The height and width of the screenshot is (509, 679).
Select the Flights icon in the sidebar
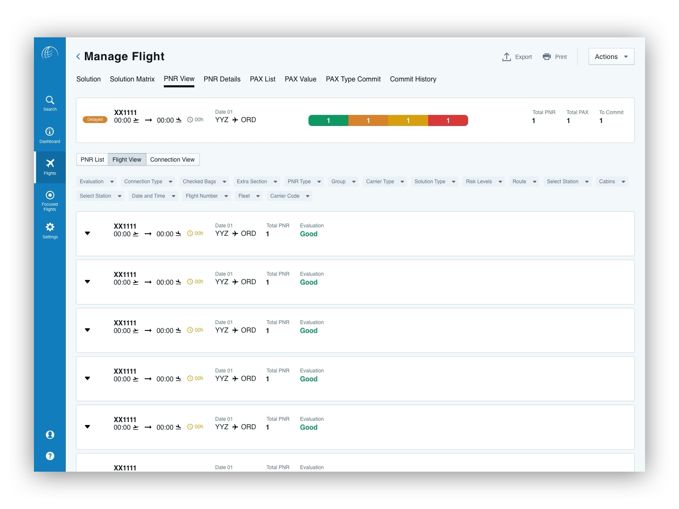click(x=50, y=165)
